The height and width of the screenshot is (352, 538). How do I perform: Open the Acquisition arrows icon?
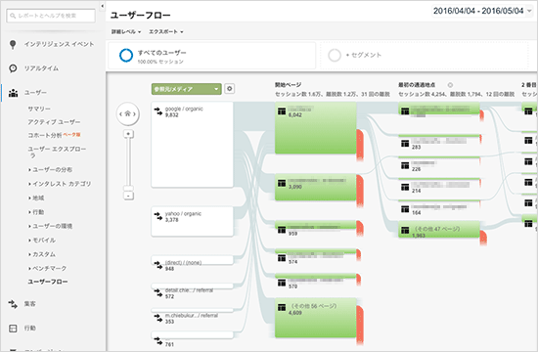click(x=13, y=304)
